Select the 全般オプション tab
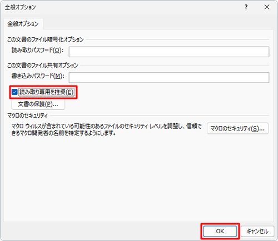This screenshot has width=278, height=241. 23,24
